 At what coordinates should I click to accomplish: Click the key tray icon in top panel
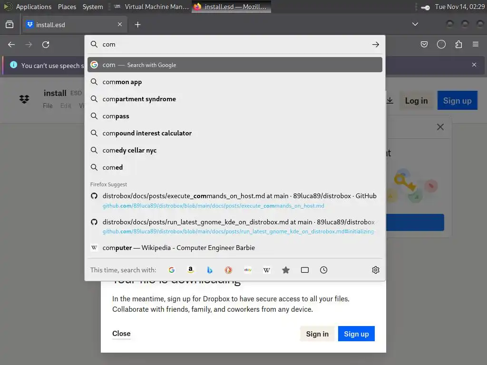tap(425, 7)
